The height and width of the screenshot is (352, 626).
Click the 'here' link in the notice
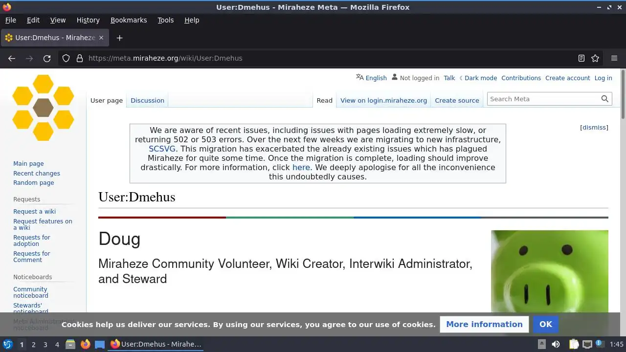click(x=301, y=167)
